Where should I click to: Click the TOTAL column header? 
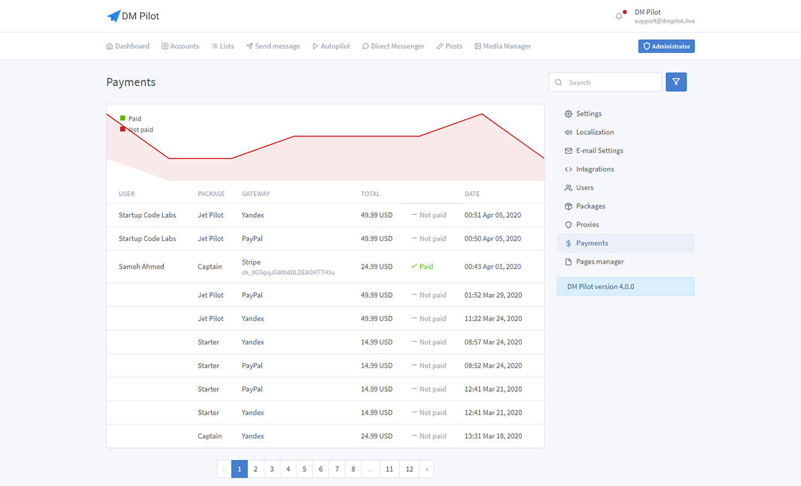tap(370, 194)
